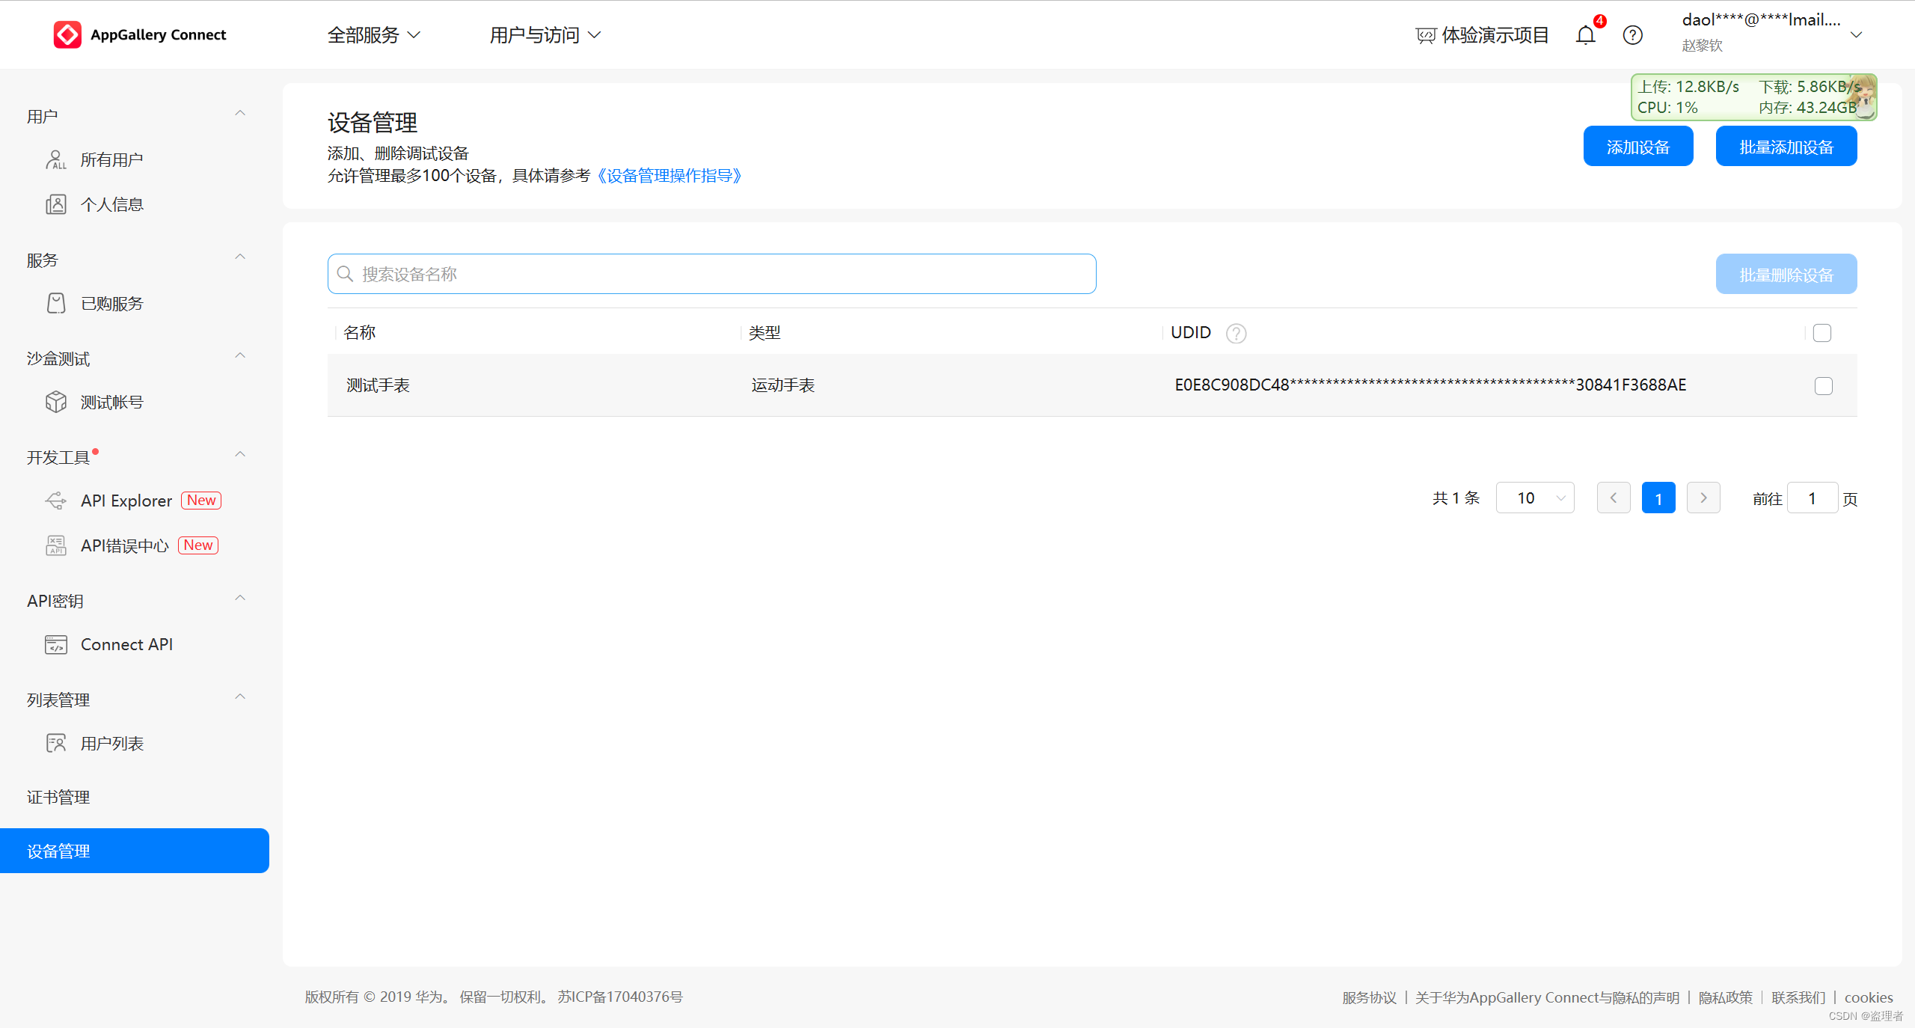Check the 测试手表 device row checkbox

coord(1823,385)
